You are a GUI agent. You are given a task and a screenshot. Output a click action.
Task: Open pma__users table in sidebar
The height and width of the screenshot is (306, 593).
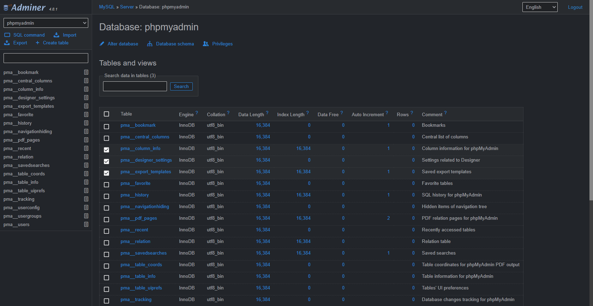click(x=17, y=224)
